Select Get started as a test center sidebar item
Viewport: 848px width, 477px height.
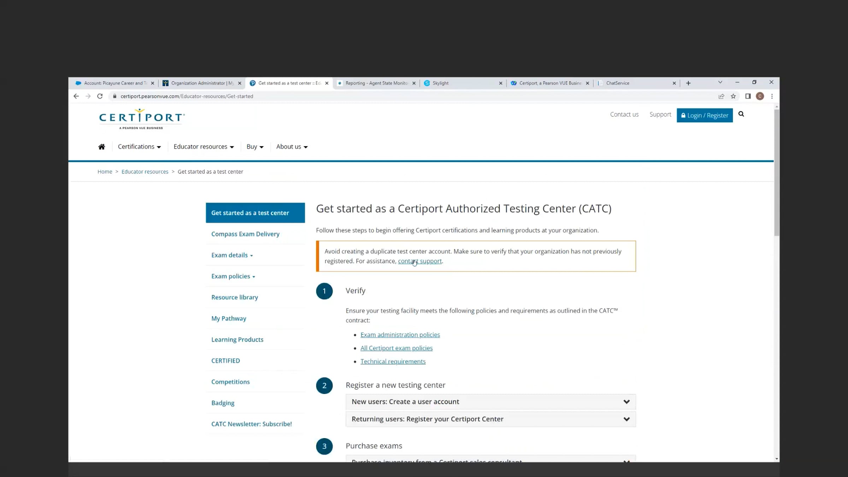255,213
